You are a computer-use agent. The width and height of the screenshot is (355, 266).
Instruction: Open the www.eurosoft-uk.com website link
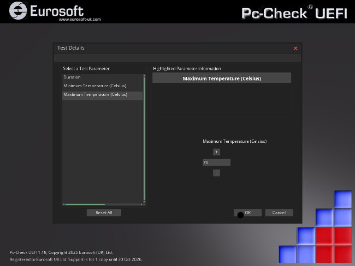(x=80, y=20)
